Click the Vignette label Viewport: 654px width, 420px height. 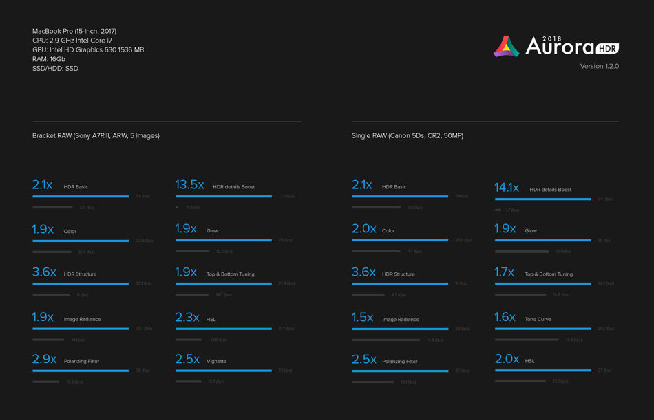point(216,362)
